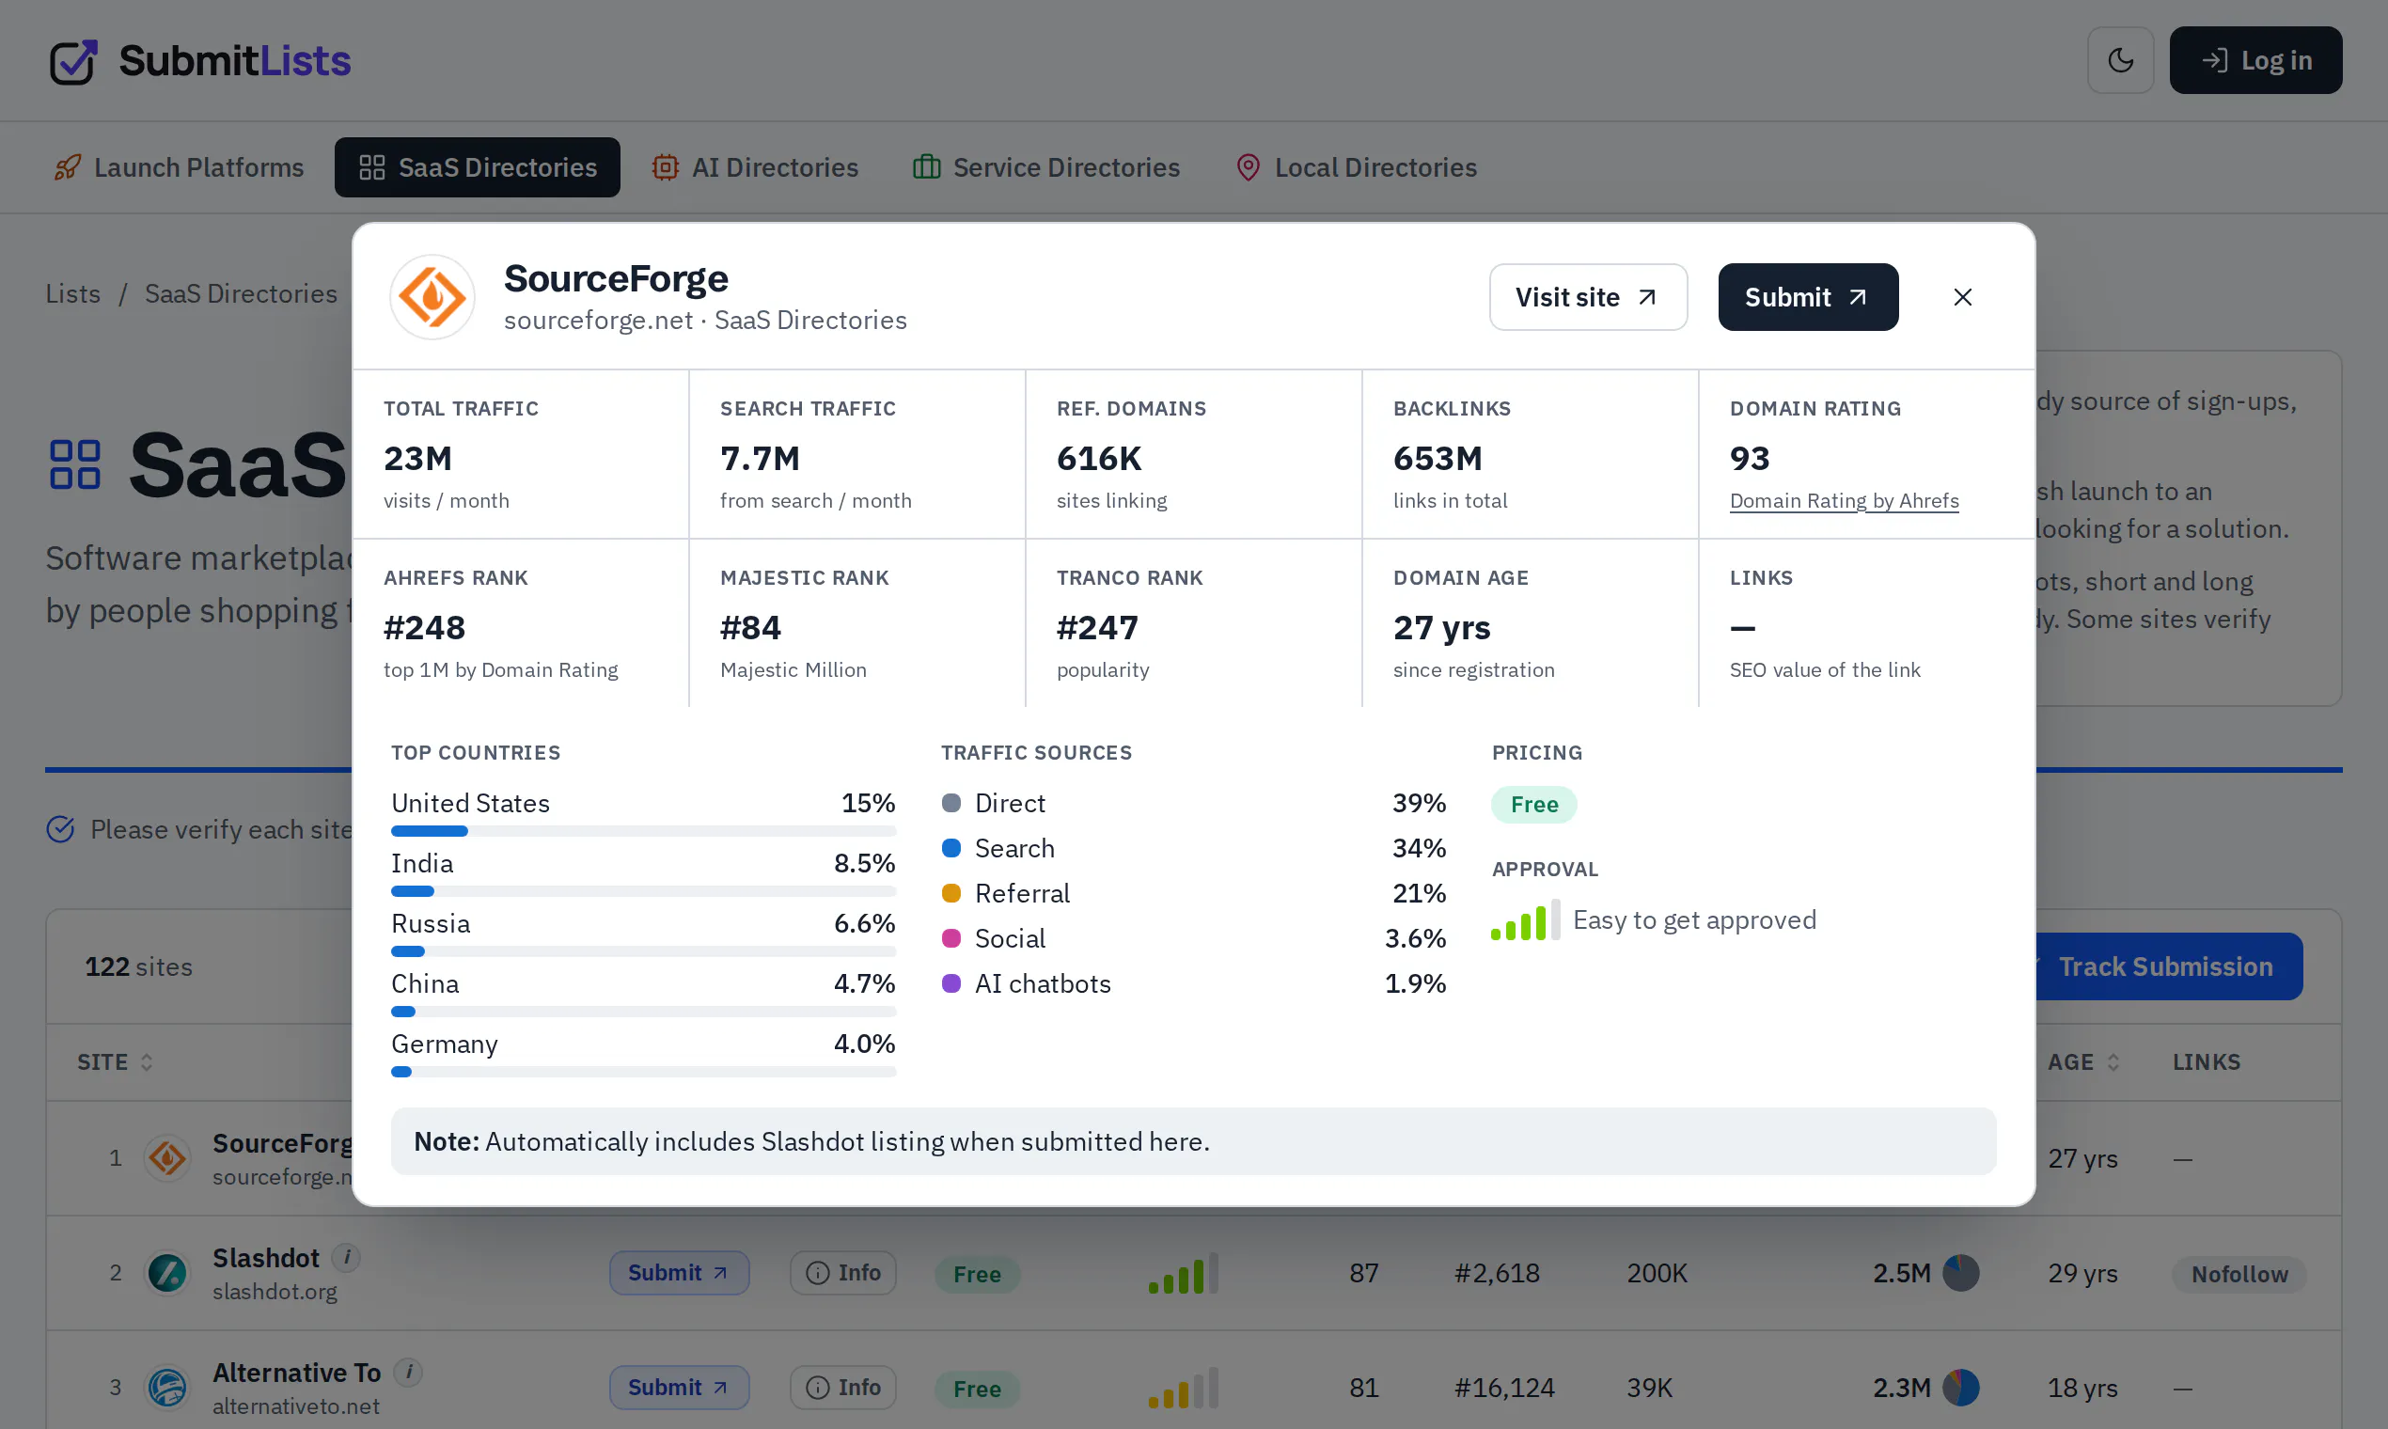Click Nofollow badge in Slashdot row
Image resolution: width=2388 pixels, height=1429 pixels.
click(2239, 1274)
